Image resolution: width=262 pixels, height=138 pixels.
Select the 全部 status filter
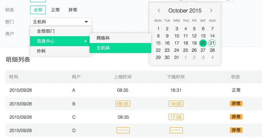(x=38, y=10)
